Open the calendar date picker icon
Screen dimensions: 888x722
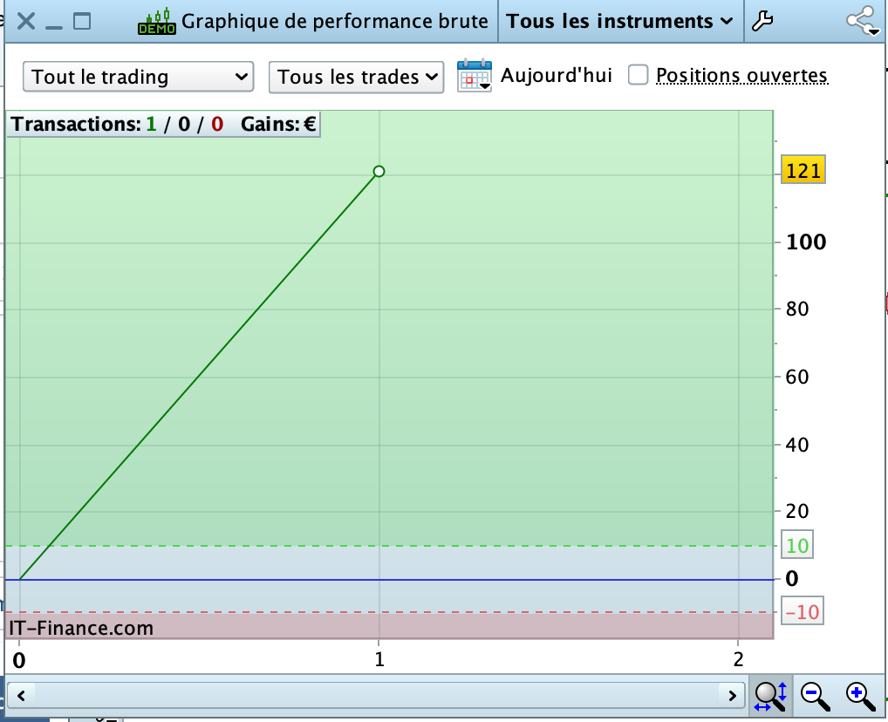tap(475, 75)
